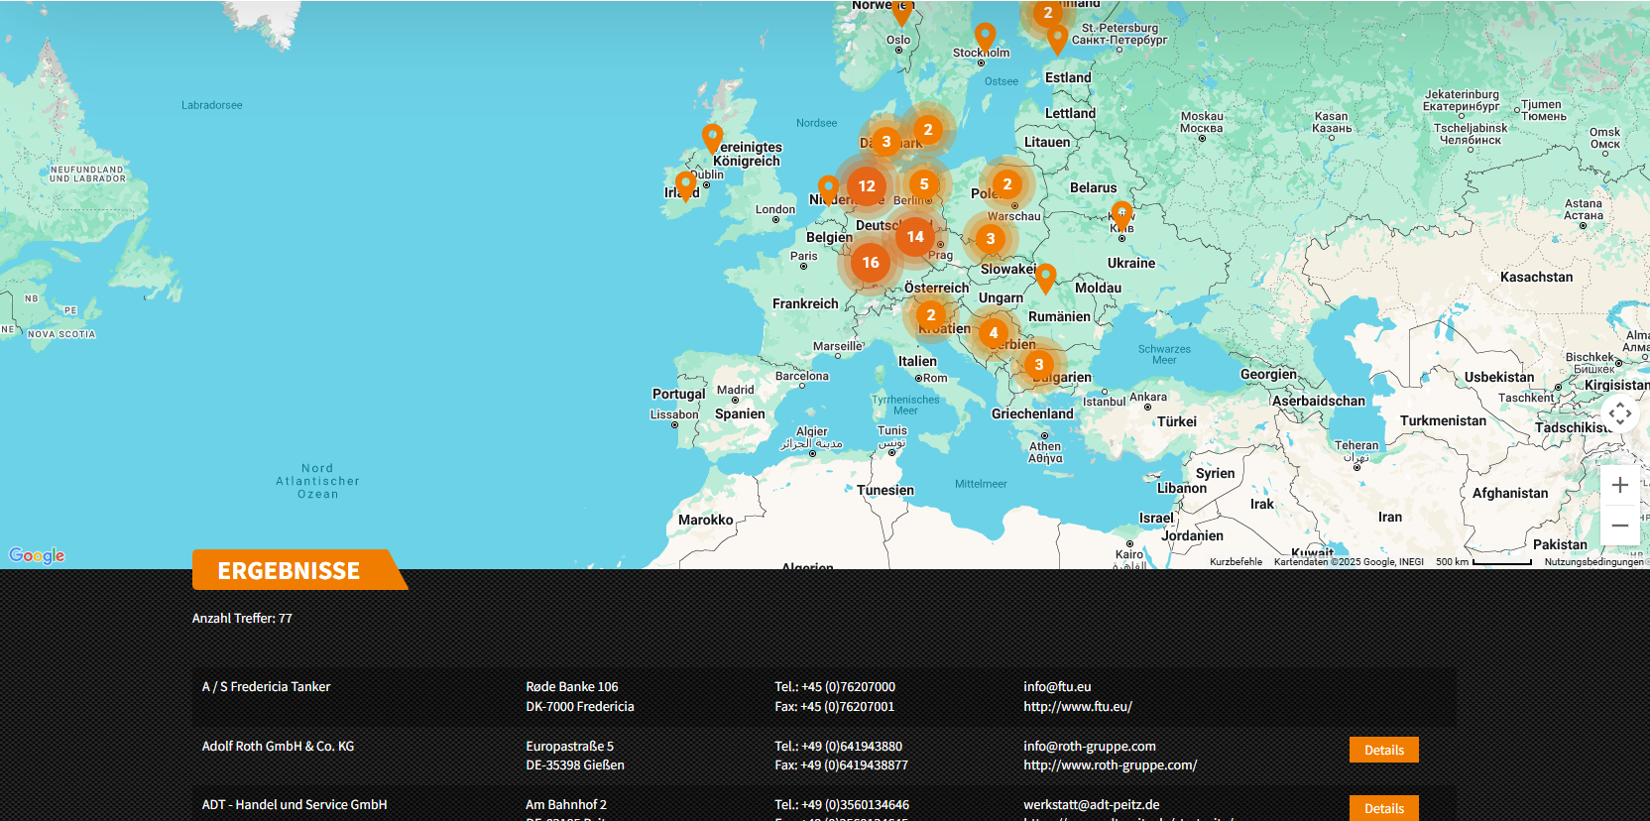The height and width of the screenshot is (821, 1650).
Task: Open the Nutzungsbedingungen terms link
Action: point(1592,562)
